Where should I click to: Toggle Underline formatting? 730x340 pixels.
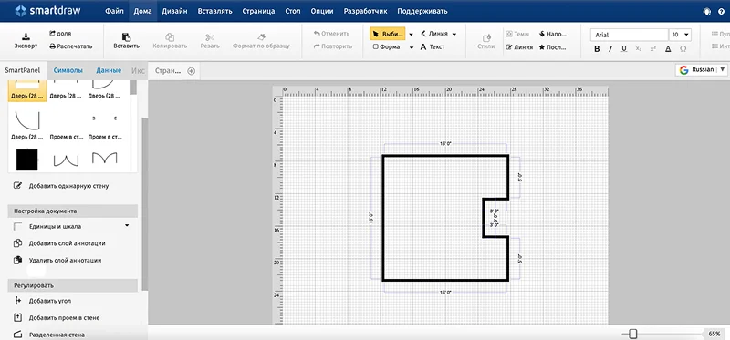pos(624,49)
